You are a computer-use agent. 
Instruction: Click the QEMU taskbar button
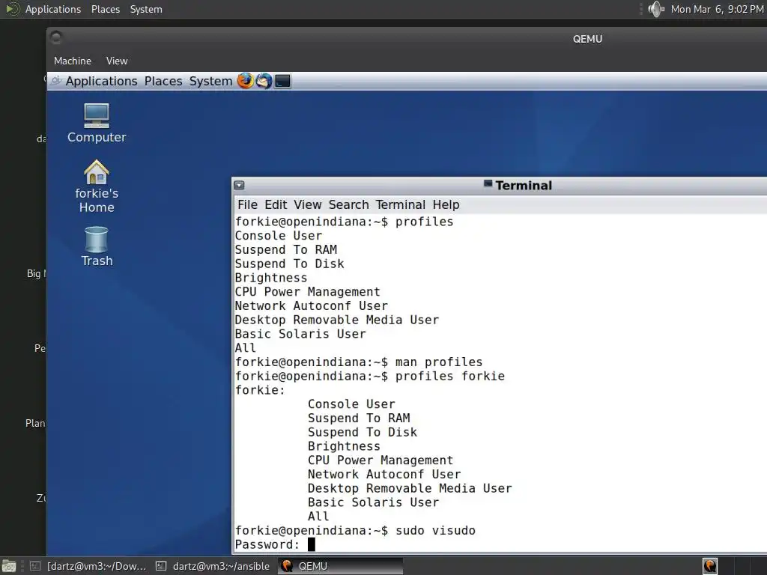[x=341, y=566]
